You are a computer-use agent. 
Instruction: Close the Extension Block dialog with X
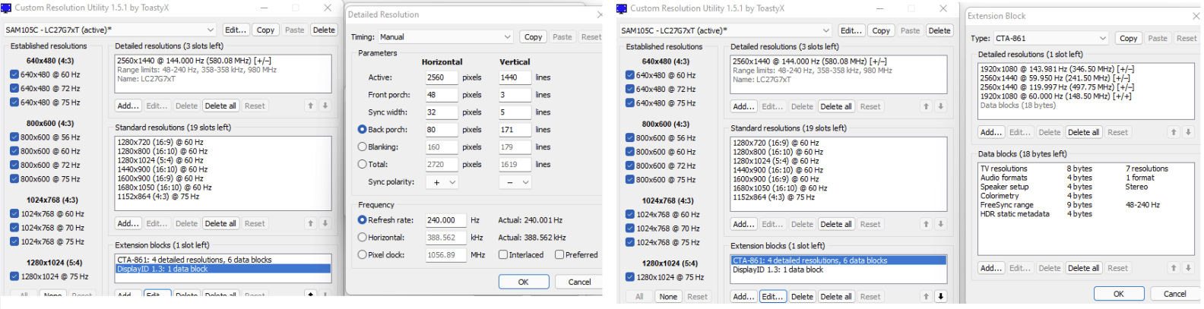(1196, 15)
